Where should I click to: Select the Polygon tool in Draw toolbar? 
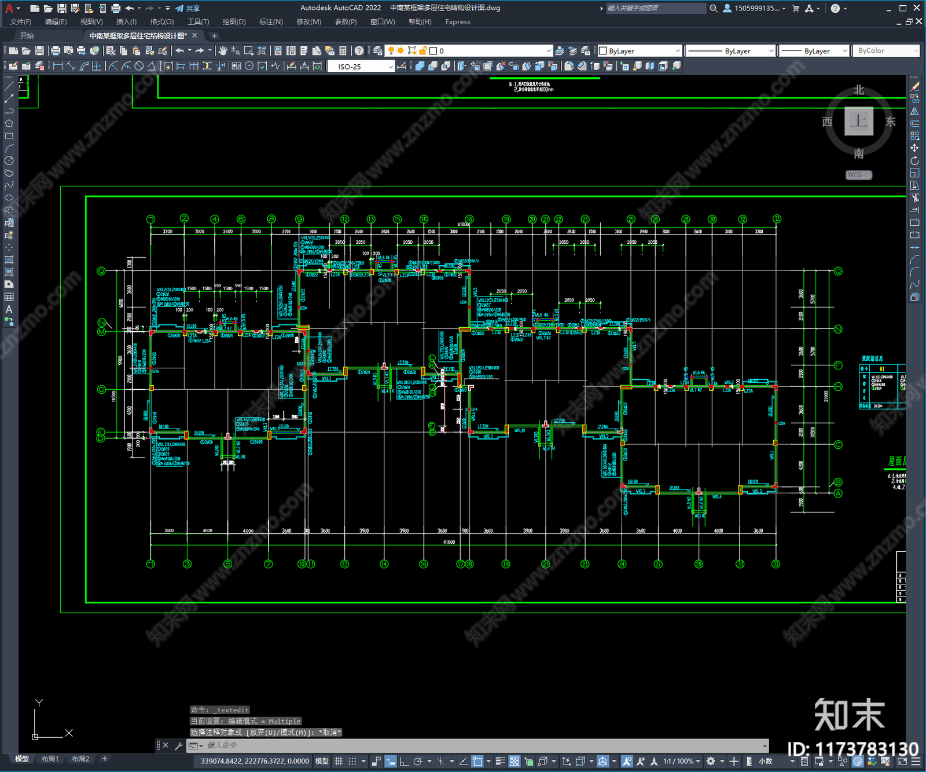pos(9,123)
